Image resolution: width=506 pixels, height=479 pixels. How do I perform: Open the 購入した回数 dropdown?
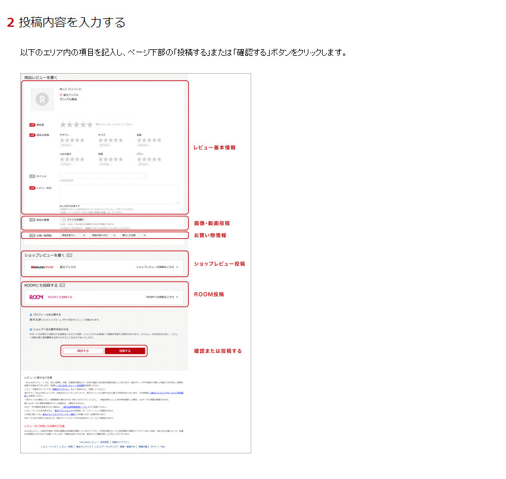click(x=133, y=235)
